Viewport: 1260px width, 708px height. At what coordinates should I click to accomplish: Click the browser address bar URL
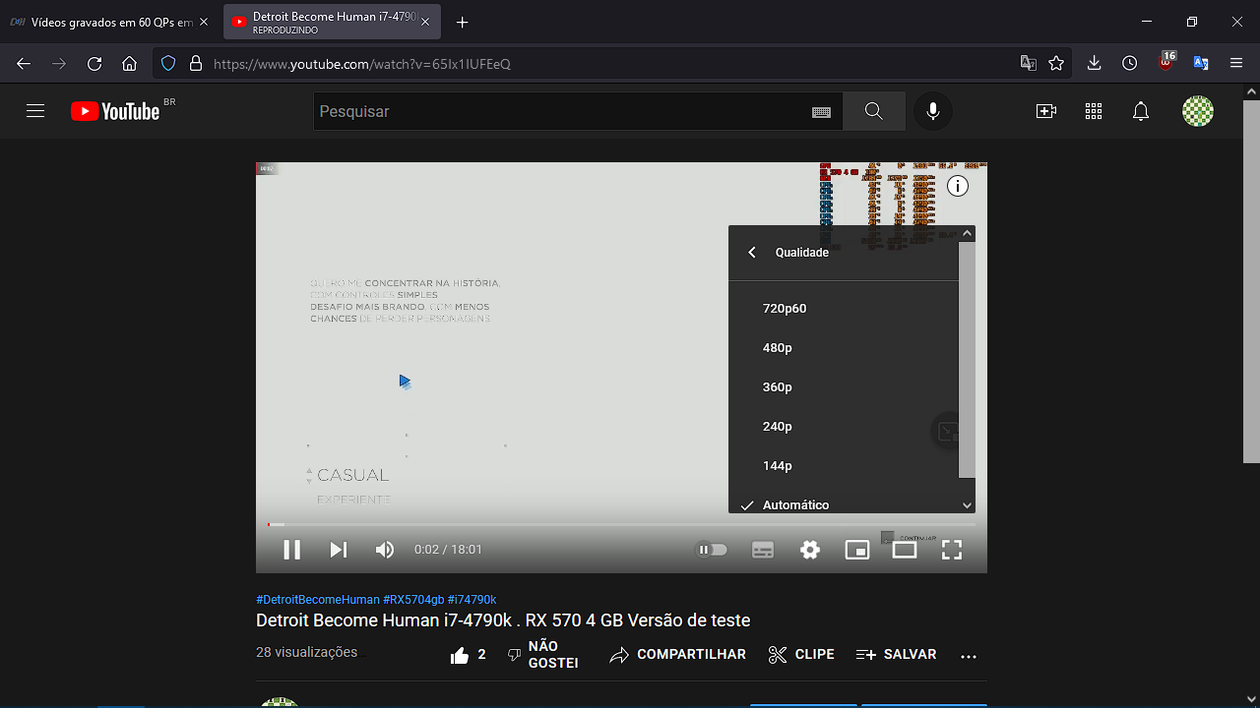tap(361, 64)
